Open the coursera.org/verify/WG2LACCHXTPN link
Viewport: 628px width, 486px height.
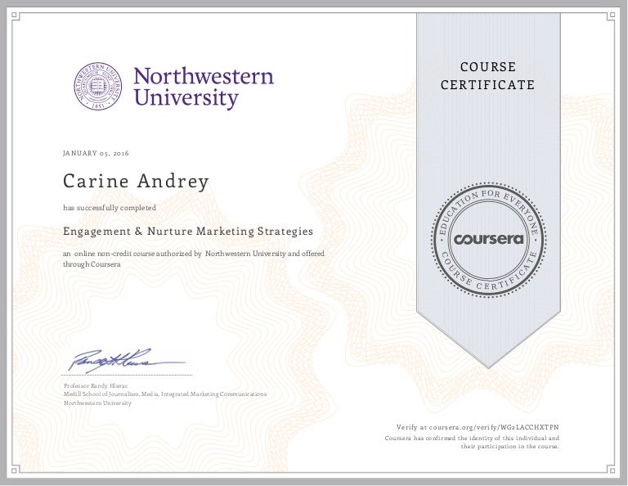tap(493, 427)
